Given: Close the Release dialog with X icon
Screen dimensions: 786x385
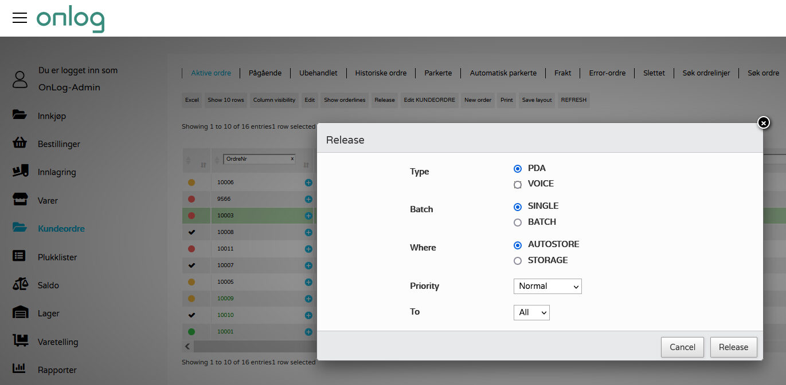Looking at the screenshot, I should coord(763,122).
